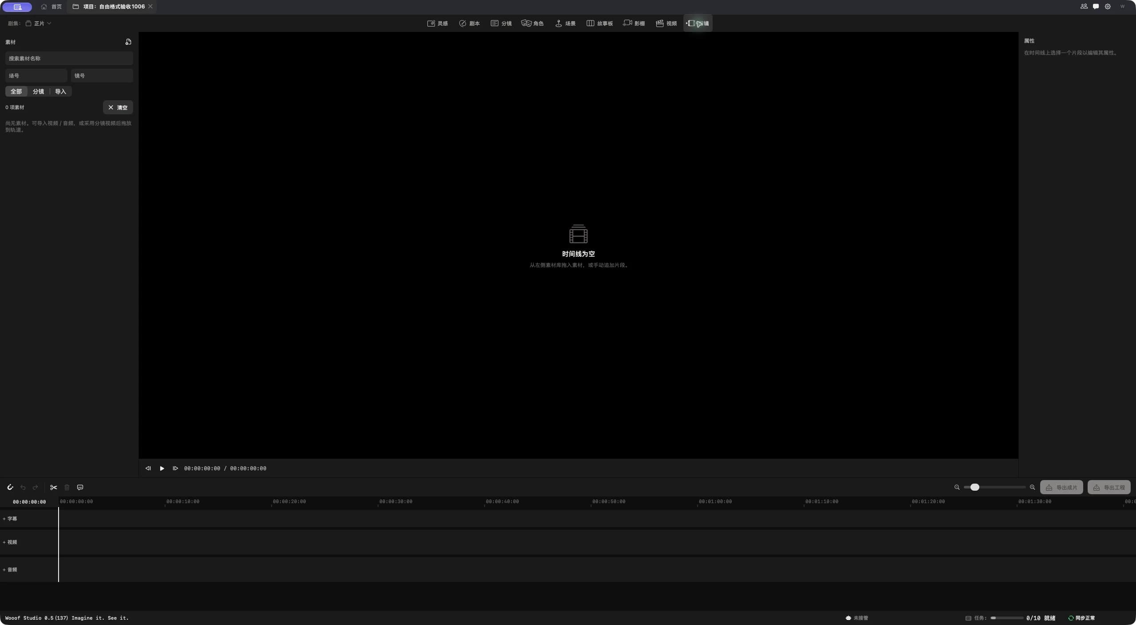Click the zoom in magnifier icon

pos(1032,487)
